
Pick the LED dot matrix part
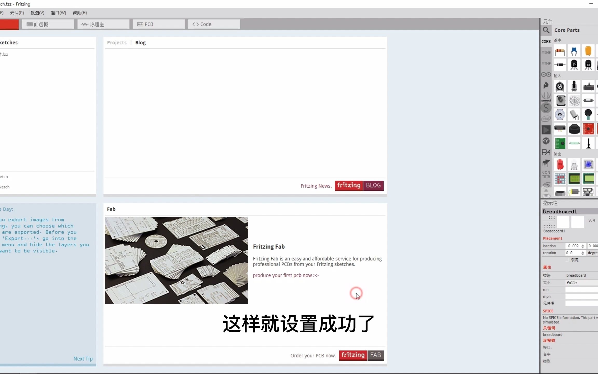click(560, 179)
